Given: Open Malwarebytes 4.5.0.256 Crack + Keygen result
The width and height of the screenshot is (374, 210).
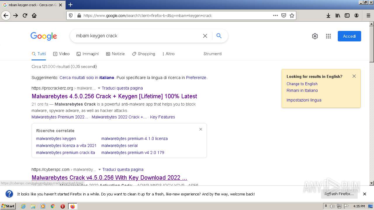Looking at the screenshot, I should click(x=114, y=96).
